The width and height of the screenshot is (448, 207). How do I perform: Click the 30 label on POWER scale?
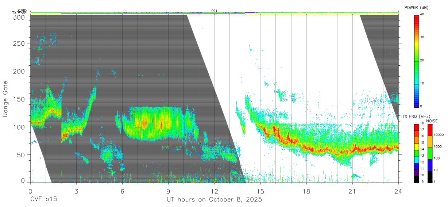(x=423, y=37)
